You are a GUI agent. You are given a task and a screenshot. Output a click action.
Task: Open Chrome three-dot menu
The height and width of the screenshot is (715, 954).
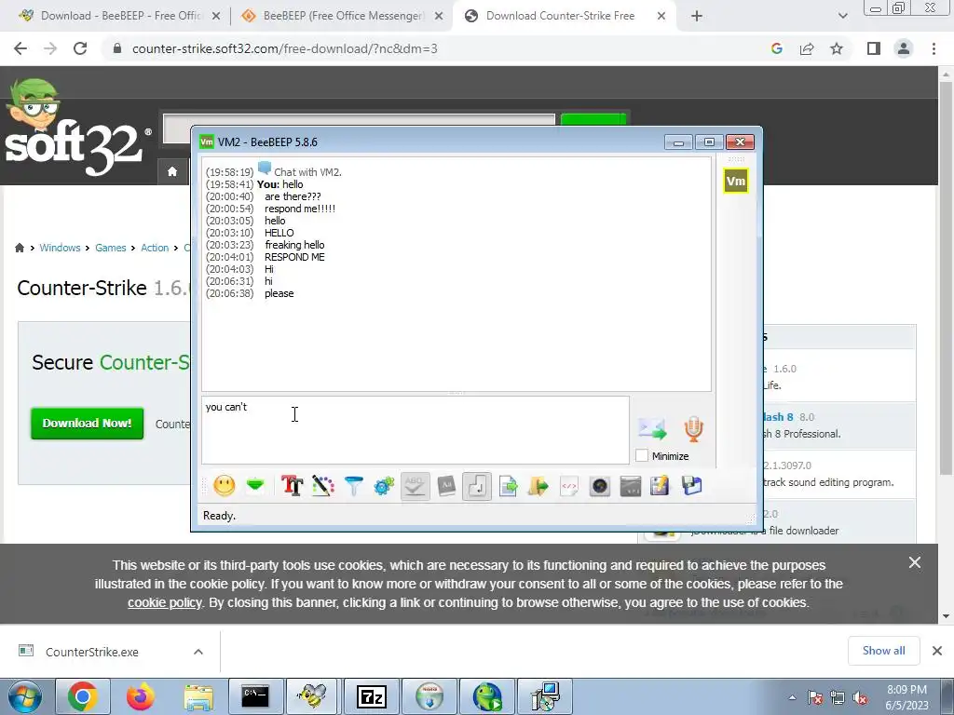[934, 48]
